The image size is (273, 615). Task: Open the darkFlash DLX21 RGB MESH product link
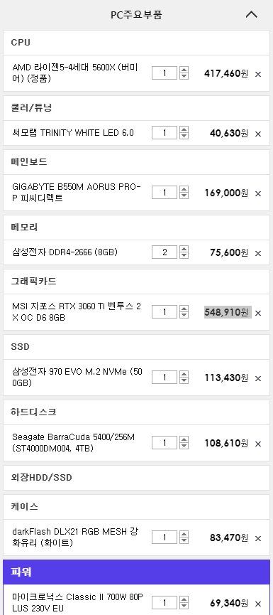click(x=75, y=538)
